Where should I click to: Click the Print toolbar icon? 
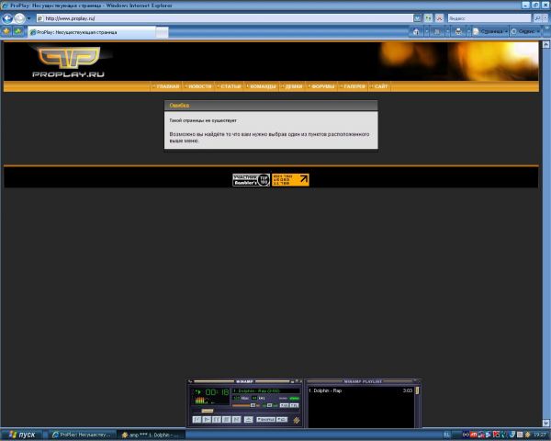click(458, 32)
